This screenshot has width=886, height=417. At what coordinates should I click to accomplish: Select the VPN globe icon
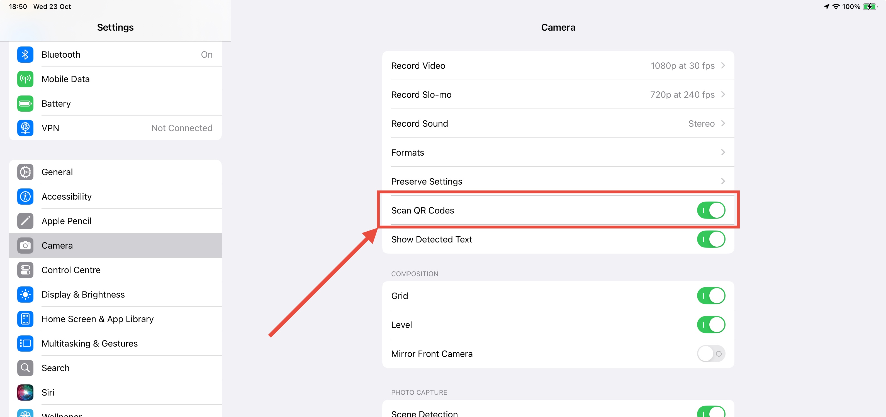[25, 128]
